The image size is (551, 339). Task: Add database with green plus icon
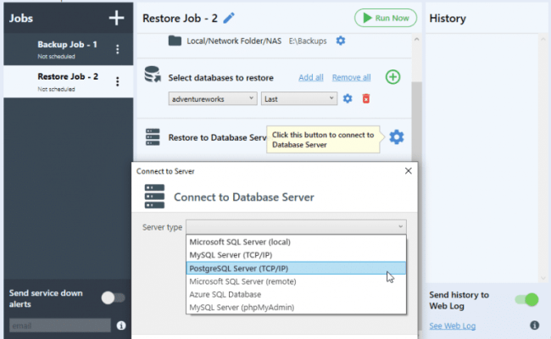click(x=392, y=77)
